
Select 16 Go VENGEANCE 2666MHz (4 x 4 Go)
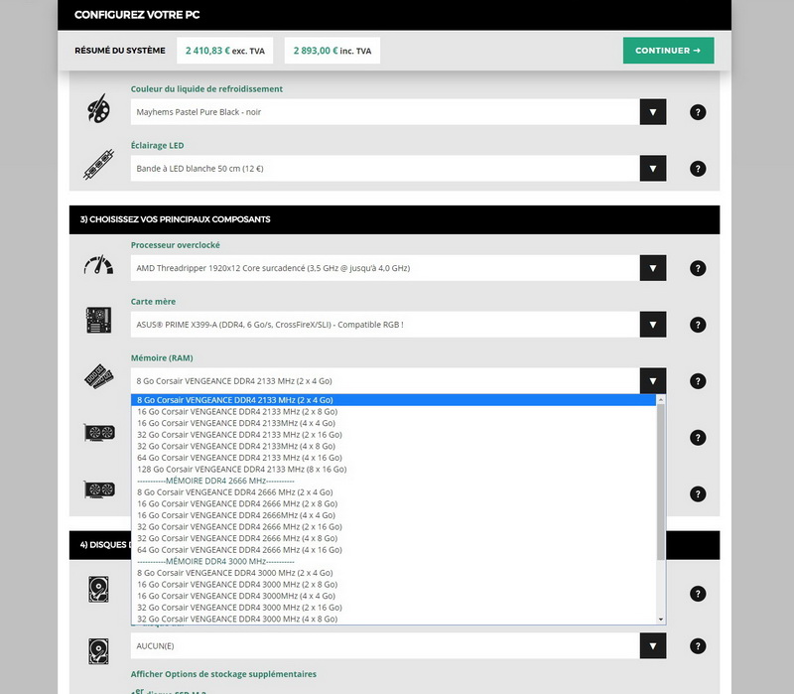click(393, 515)
